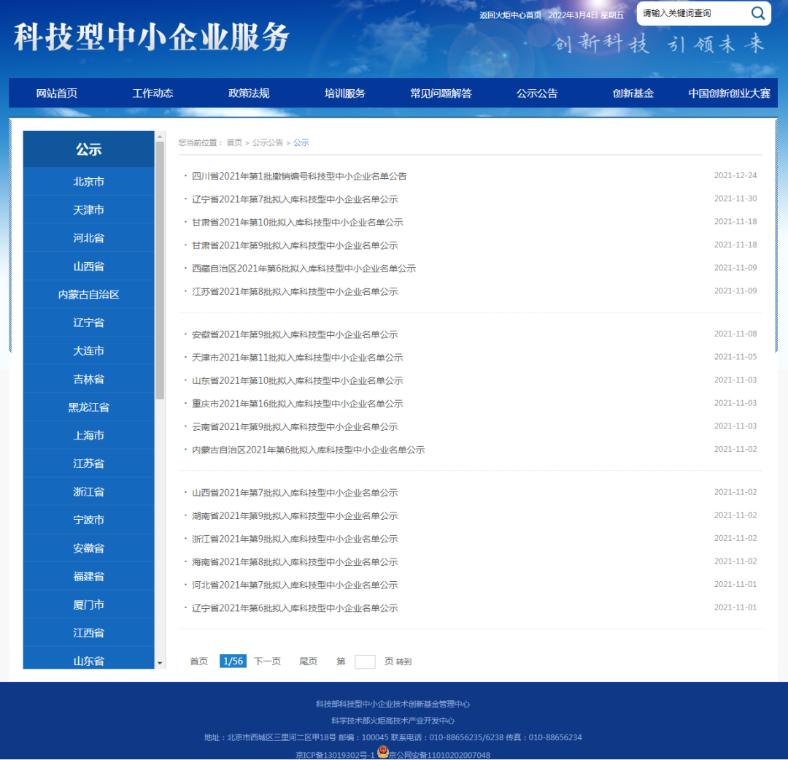Select 辽宁省 in the province sidebar
This screenshot has height=760, width=788.
tap(88, 322)
